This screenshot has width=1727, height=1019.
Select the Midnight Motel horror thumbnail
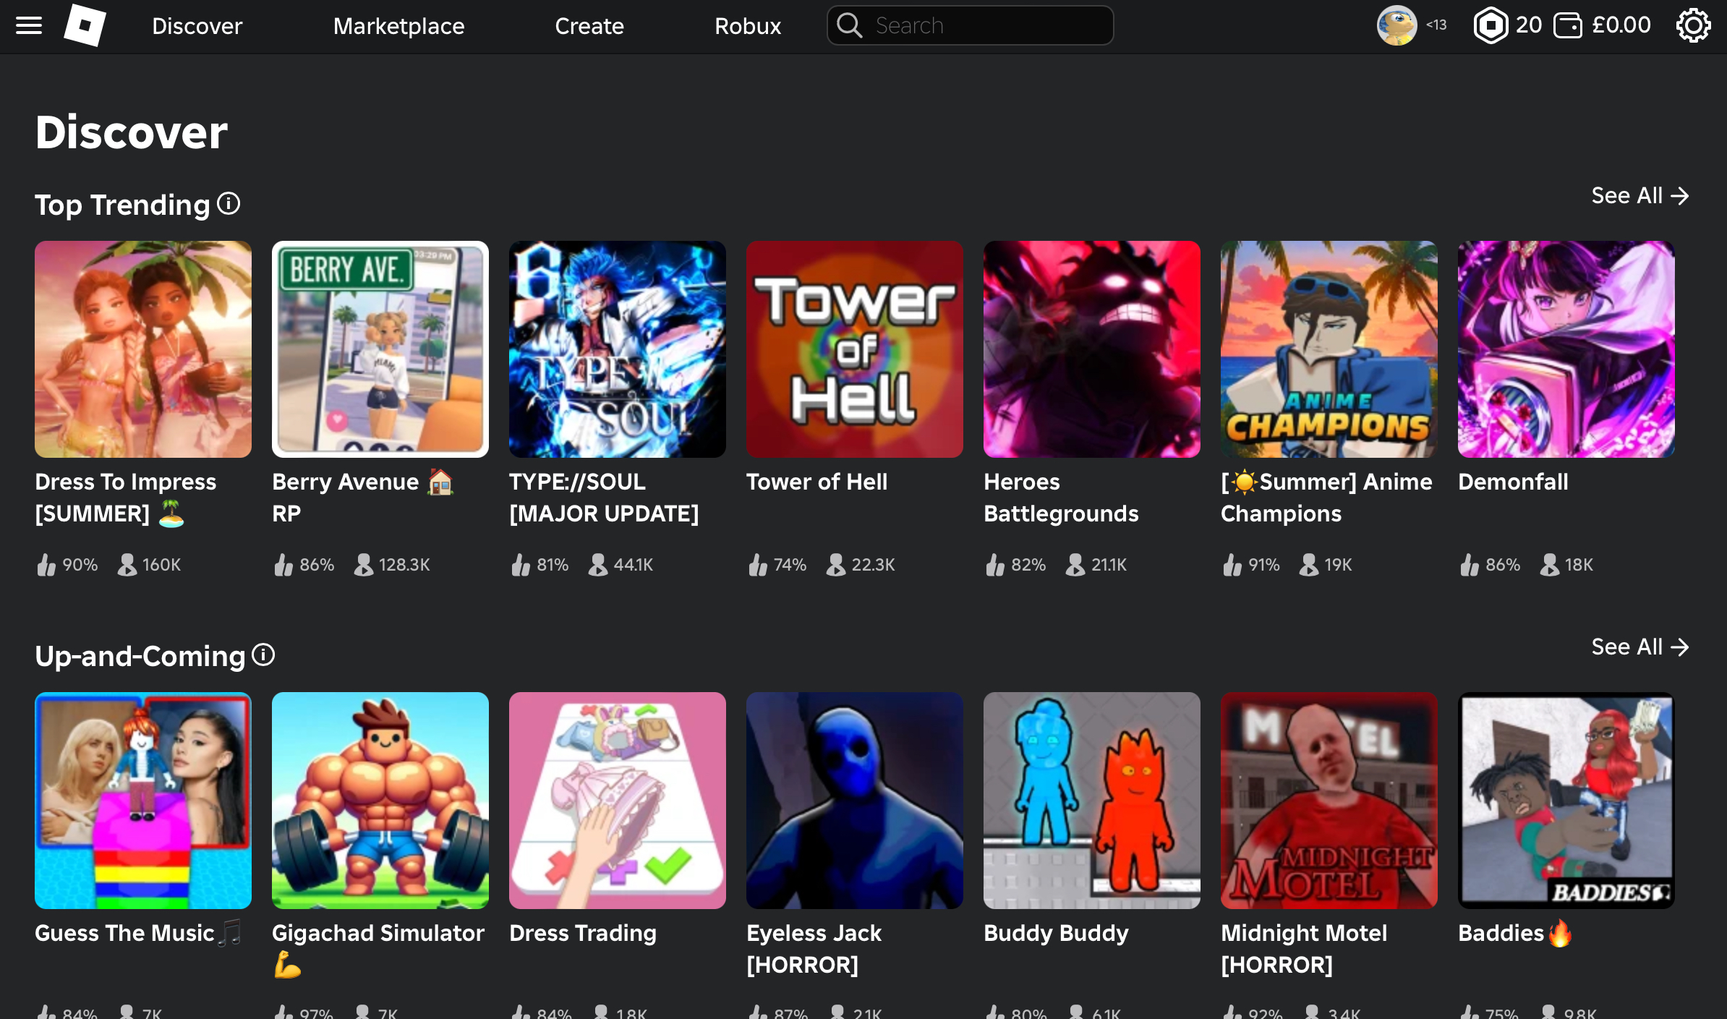pos(1329,801)
